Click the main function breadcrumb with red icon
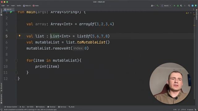This screenshot has height=111, width=198. coord(36,6)
